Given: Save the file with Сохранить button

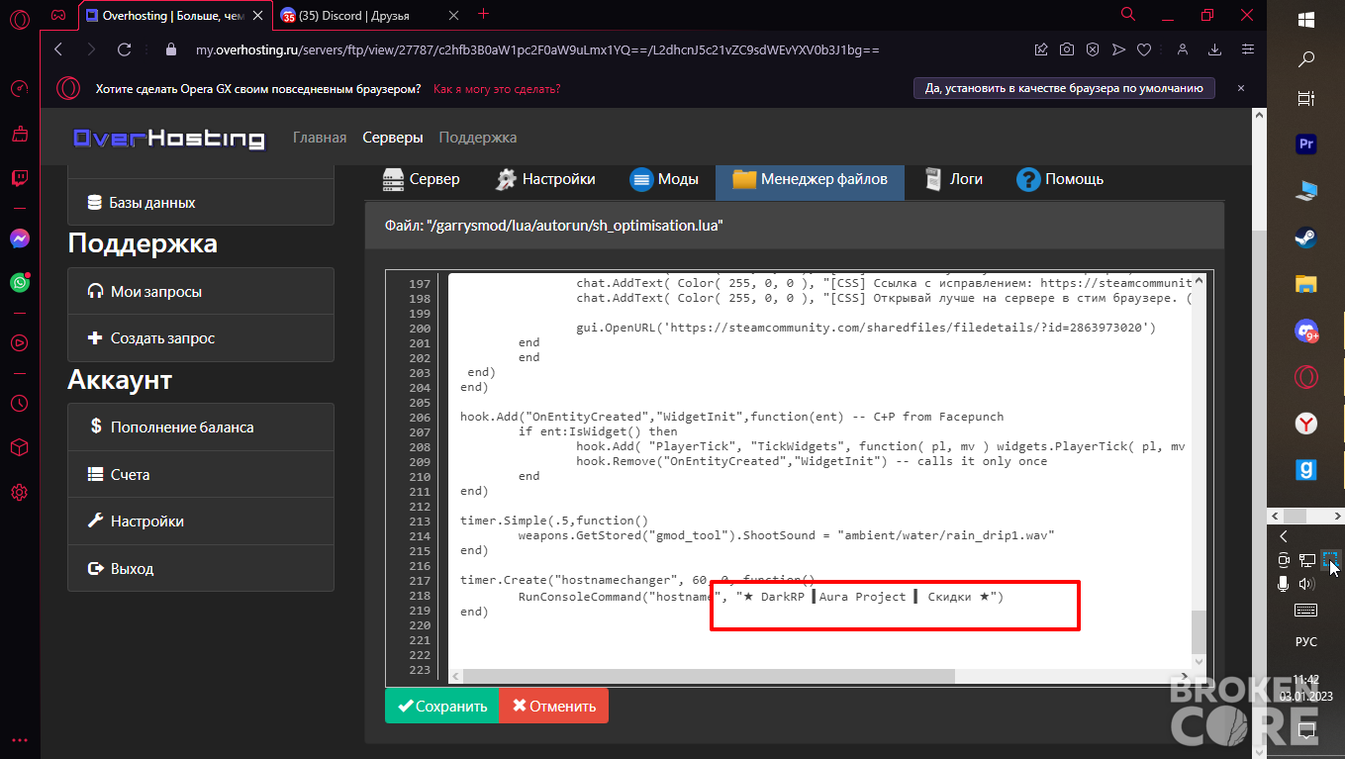Looking at the screenshot, I should [441, 707].
